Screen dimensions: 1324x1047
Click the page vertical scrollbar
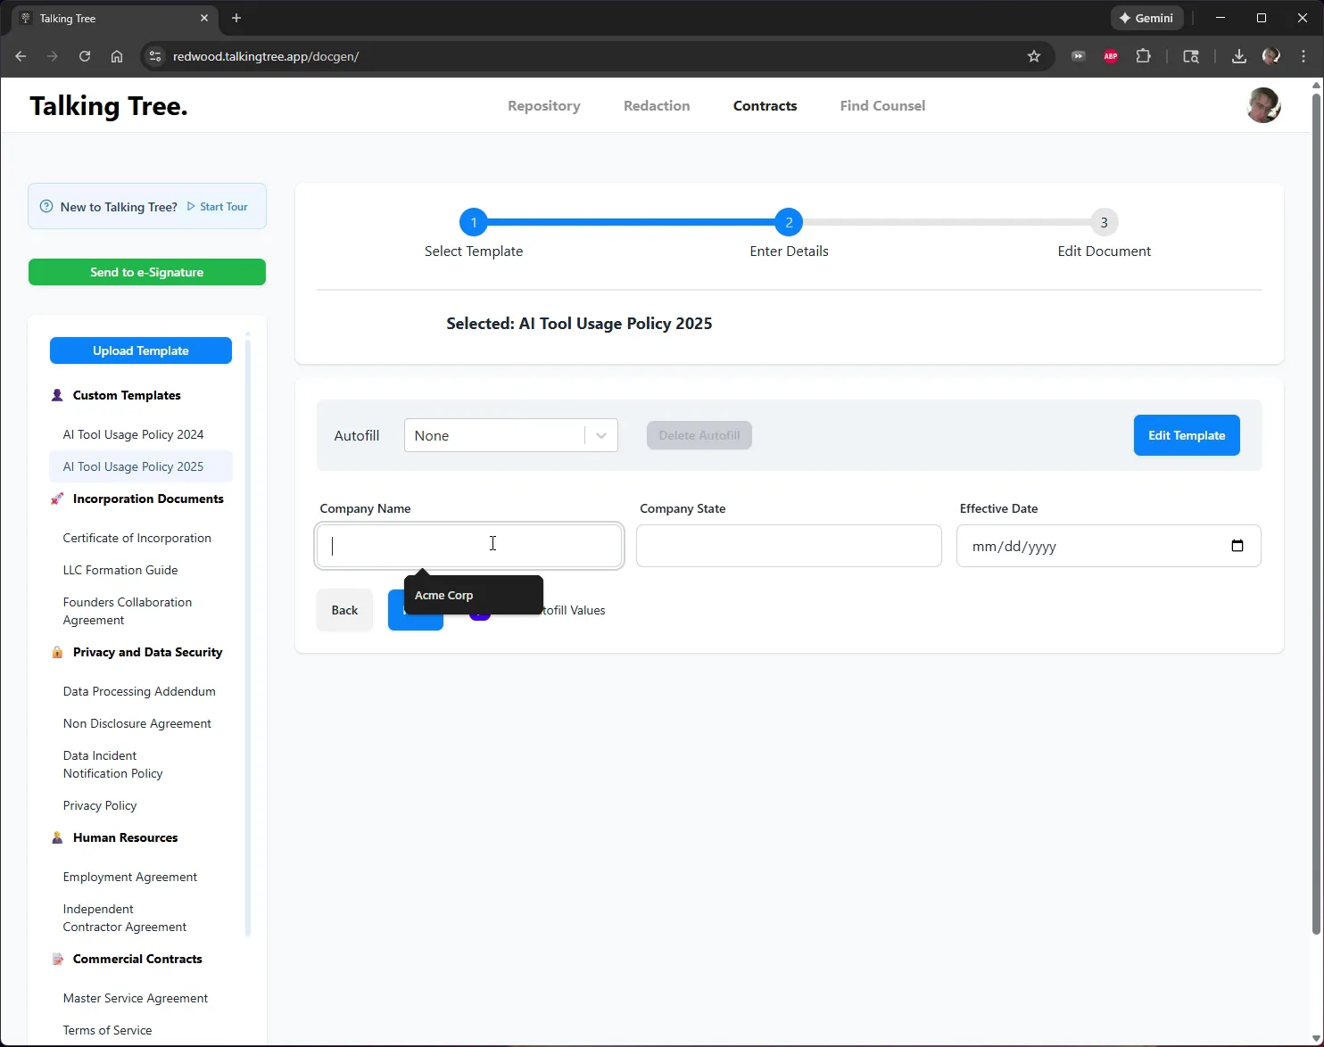pos(1316,513)
